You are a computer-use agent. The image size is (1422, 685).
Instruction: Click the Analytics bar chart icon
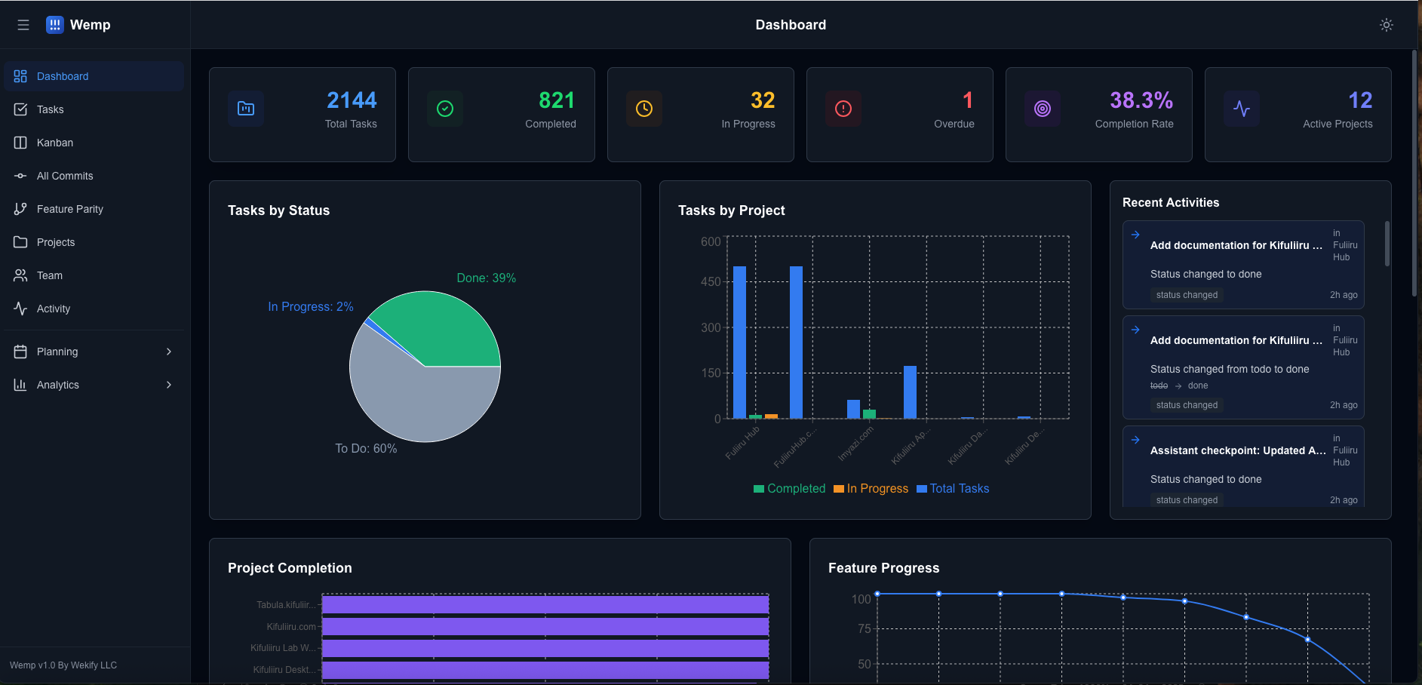(20, 385)
